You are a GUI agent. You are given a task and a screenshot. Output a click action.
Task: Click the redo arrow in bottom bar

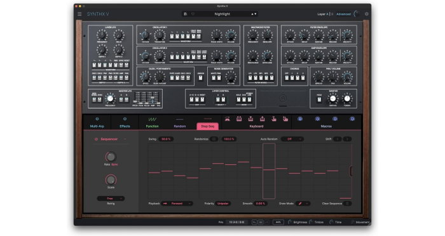(266, 223)
